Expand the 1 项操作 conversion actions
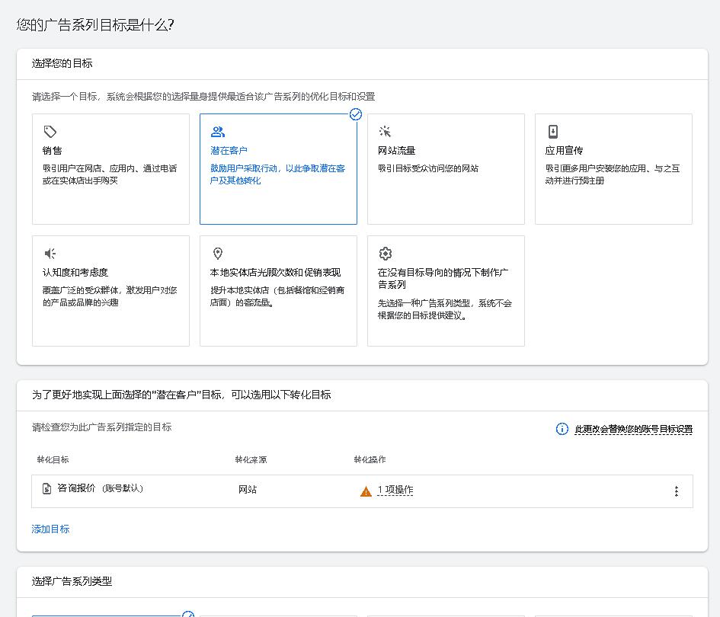Screen dimensions: 720x617 (395, 491)
